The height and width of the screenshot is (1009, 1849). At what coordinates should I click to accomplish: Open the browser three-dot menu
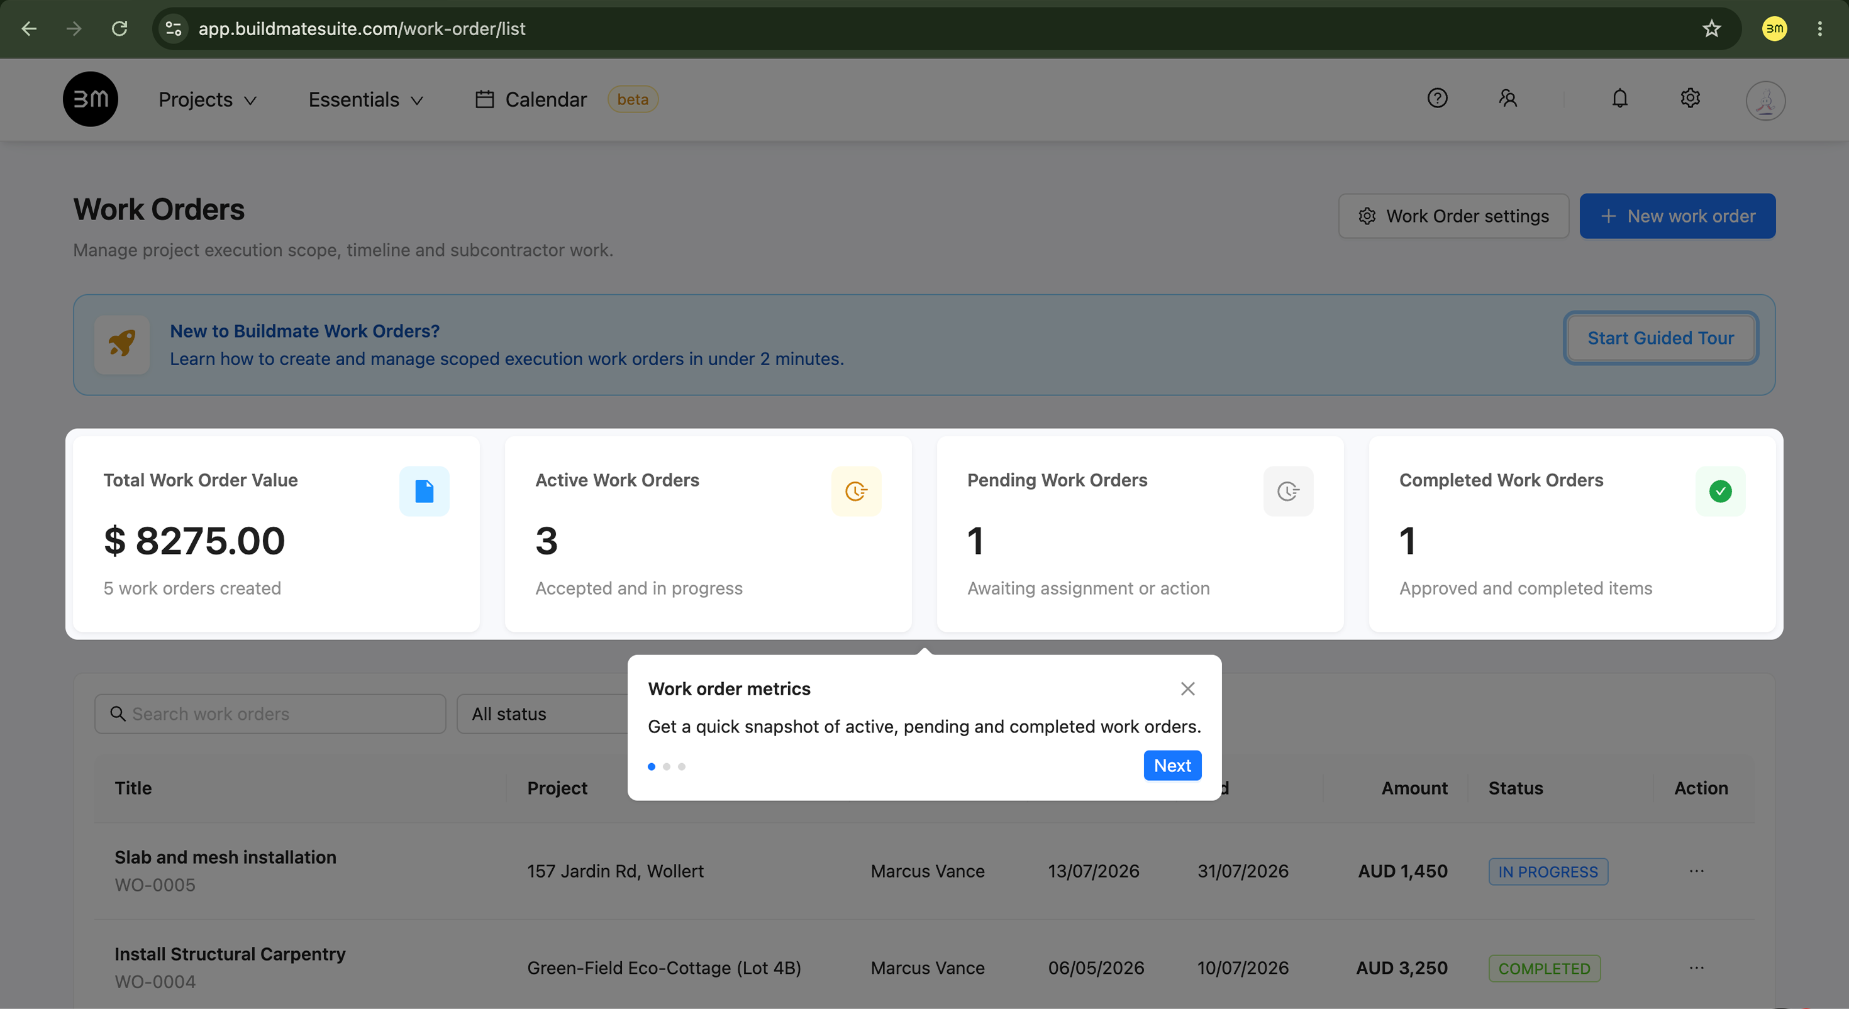1819,29
